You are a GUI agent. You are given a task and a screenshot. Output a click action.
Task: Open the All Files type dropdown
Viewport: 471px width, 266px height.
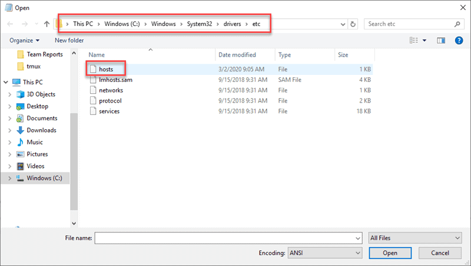(x=415, y=238)
